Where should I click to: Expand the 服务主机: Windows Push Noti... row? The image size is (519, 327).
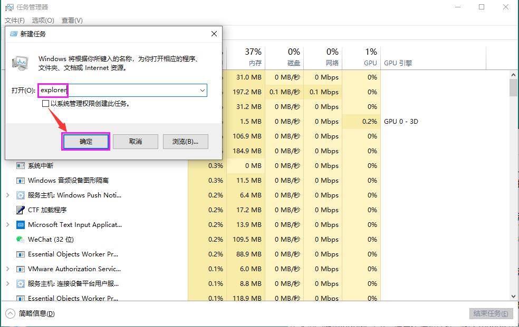(x=7, y=195)
